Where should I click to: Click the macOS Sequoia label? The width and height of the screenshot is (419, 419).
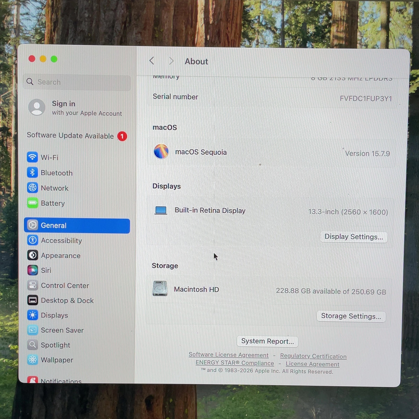pyautogui.click(x=201, y=152)
